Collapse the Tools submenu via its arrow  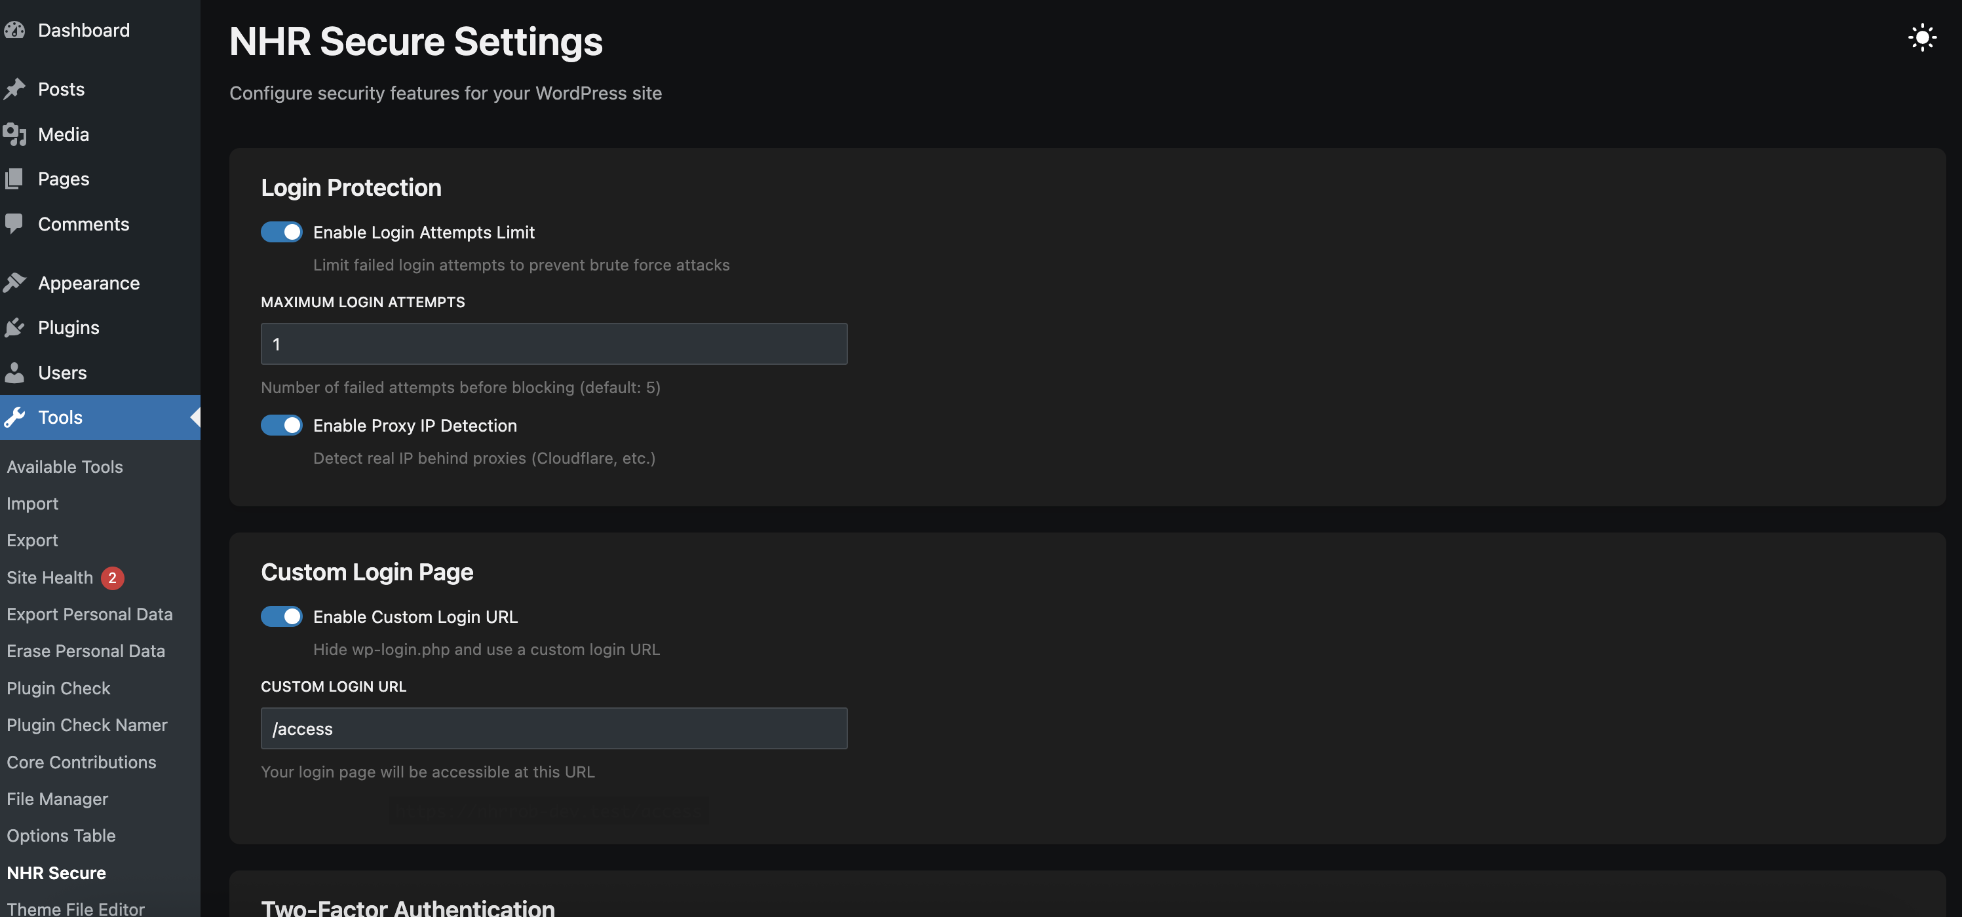195,417
